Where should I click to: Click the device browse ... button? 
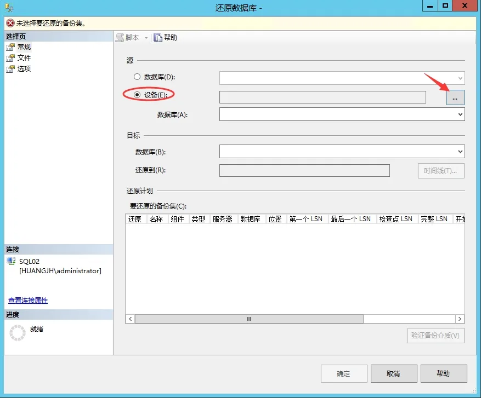tap(455, 97)
